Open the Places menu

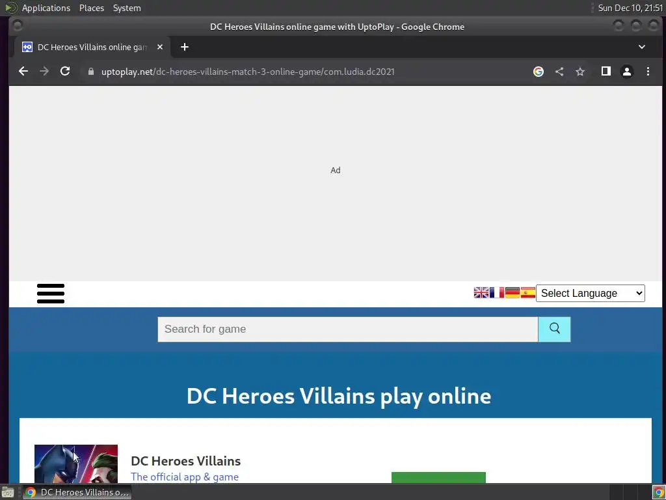pyautogui.click(x=92, y=8)
